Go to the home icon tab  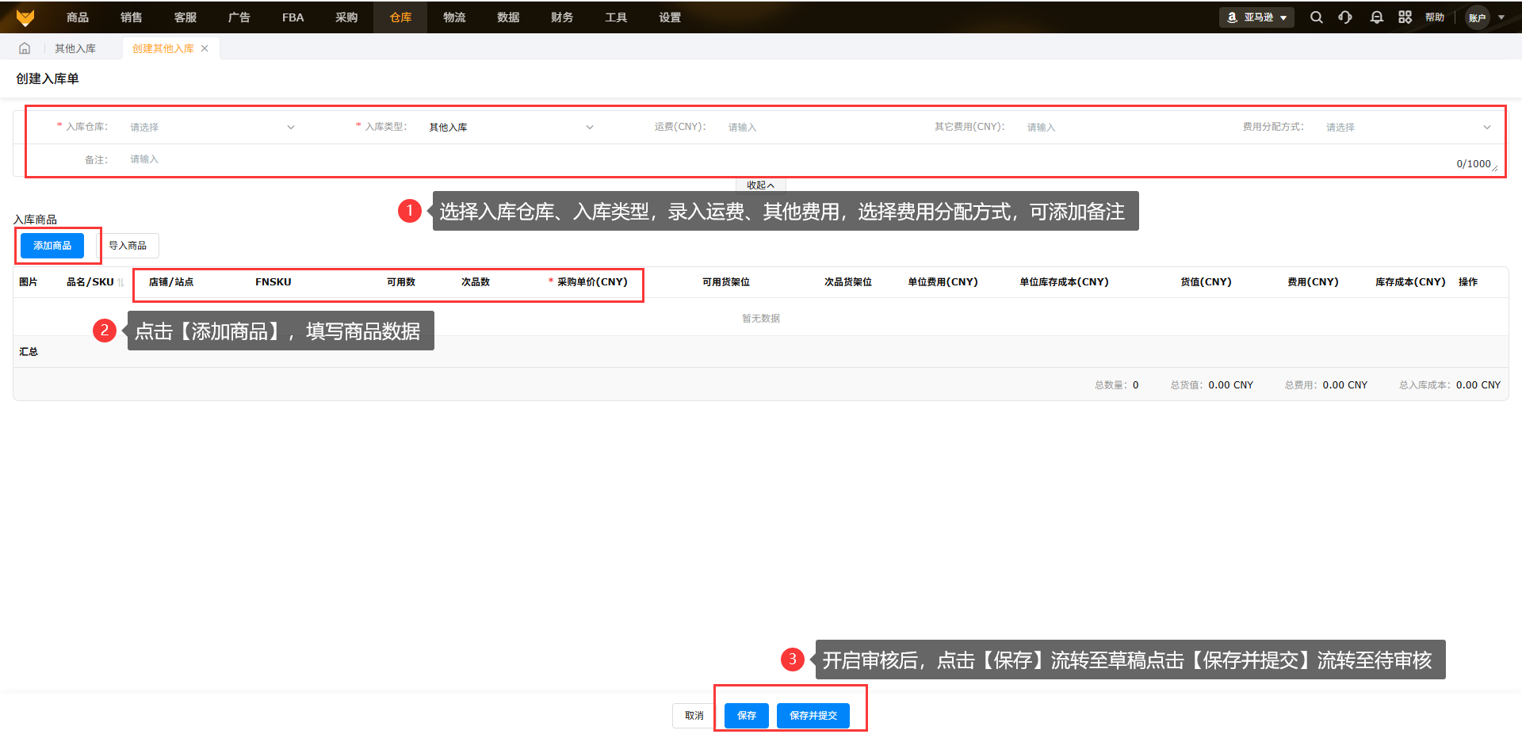click(x=25, y=48)
